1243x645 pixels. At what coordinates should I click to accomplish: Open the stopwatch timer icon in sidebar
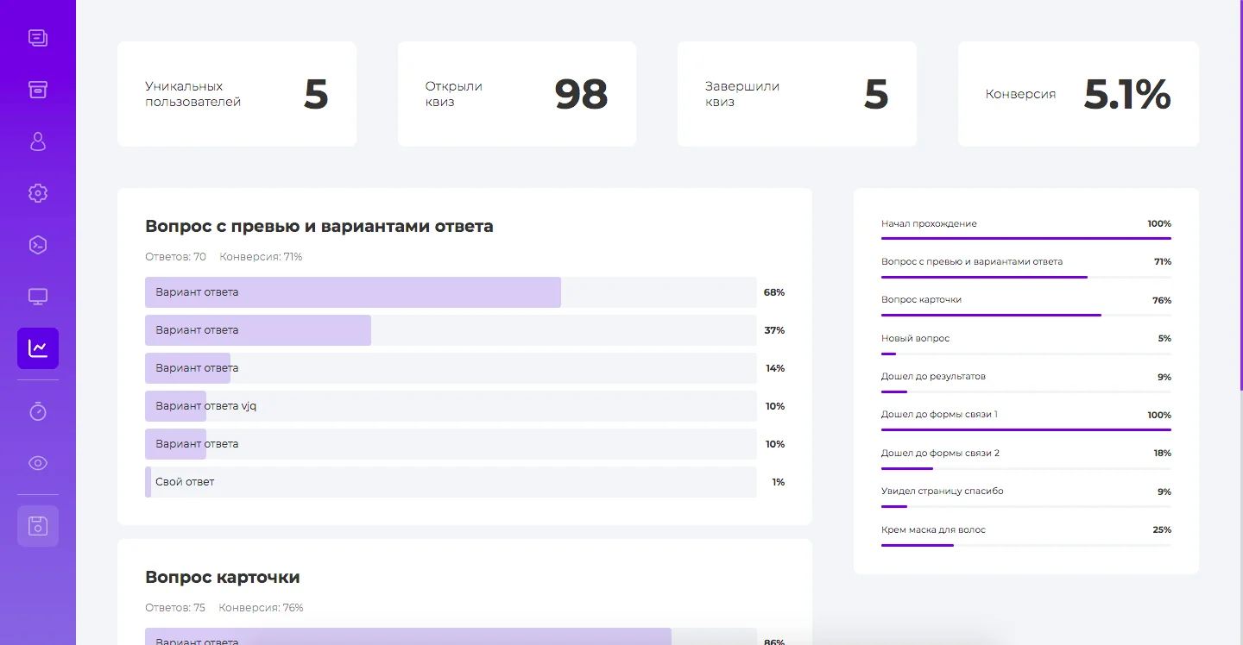(x=38, y=411)
